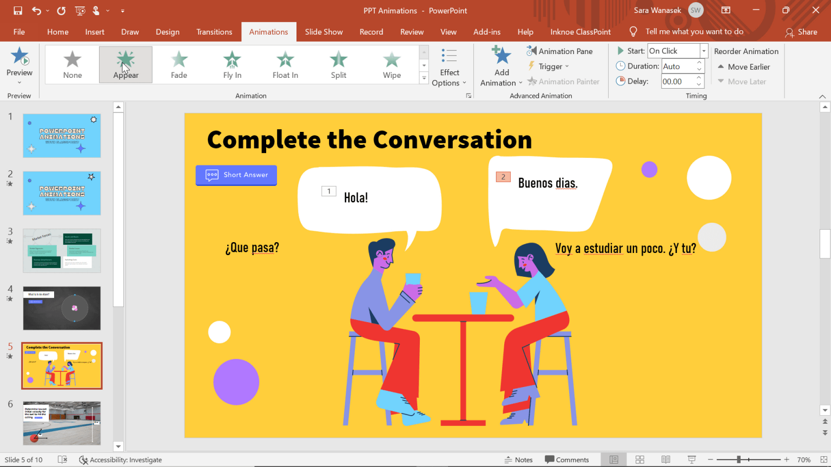Click the Add Animation button
Screen dimensions: 831x467
coord(500,65)
